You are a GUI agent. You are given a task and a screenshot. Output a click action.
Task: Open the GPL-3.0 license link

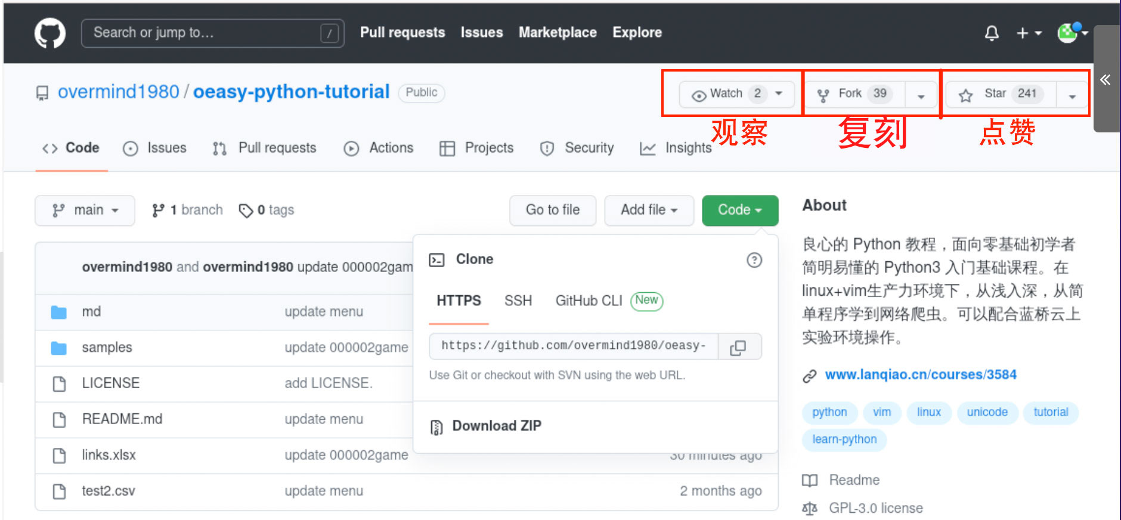click(875, 508)
